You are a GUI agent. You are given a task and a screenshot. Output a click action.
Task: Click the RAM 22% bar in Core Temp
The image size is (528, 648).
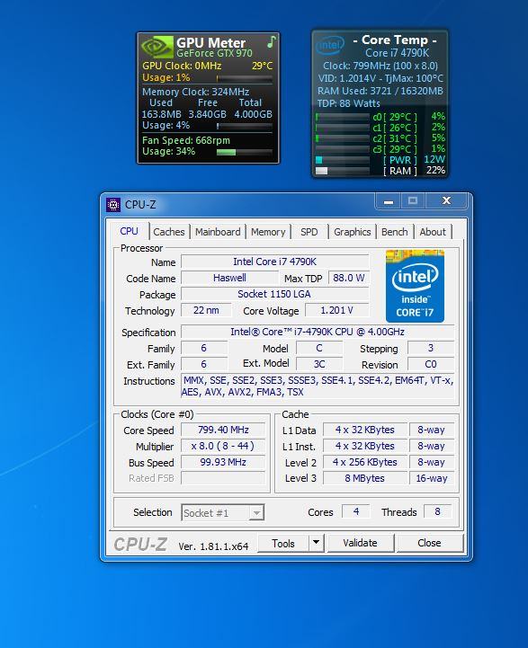[x=343, y=171]
